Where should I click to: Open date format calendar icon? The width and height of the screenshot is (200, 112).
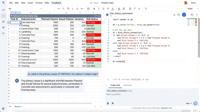88,9
